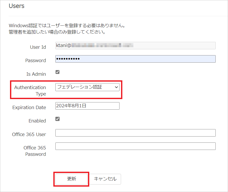The height and width of the screenshot is (192, 228).
Task: Click the "Office 365 User" label
Action: point(29,135)
